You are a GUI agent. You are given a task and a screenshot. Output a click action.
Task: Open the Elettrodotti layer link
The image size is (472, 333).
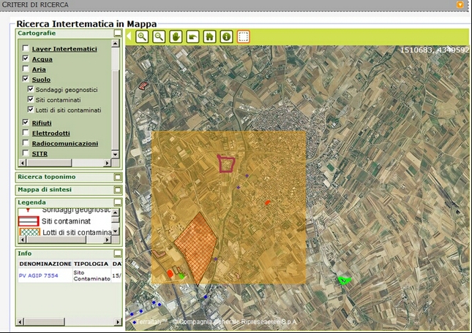click(51, 133)
